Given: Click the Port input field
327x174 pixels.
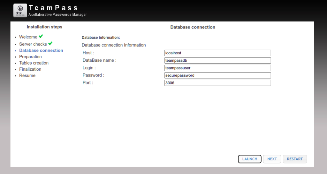Looking at the screenshot, I should tap(217, 83).
